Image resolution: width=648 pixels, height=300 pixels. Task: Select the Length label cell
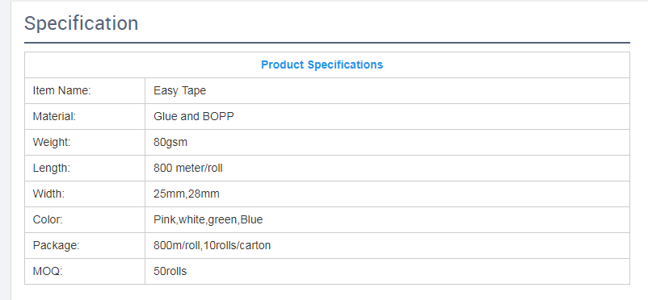(85, 169)
